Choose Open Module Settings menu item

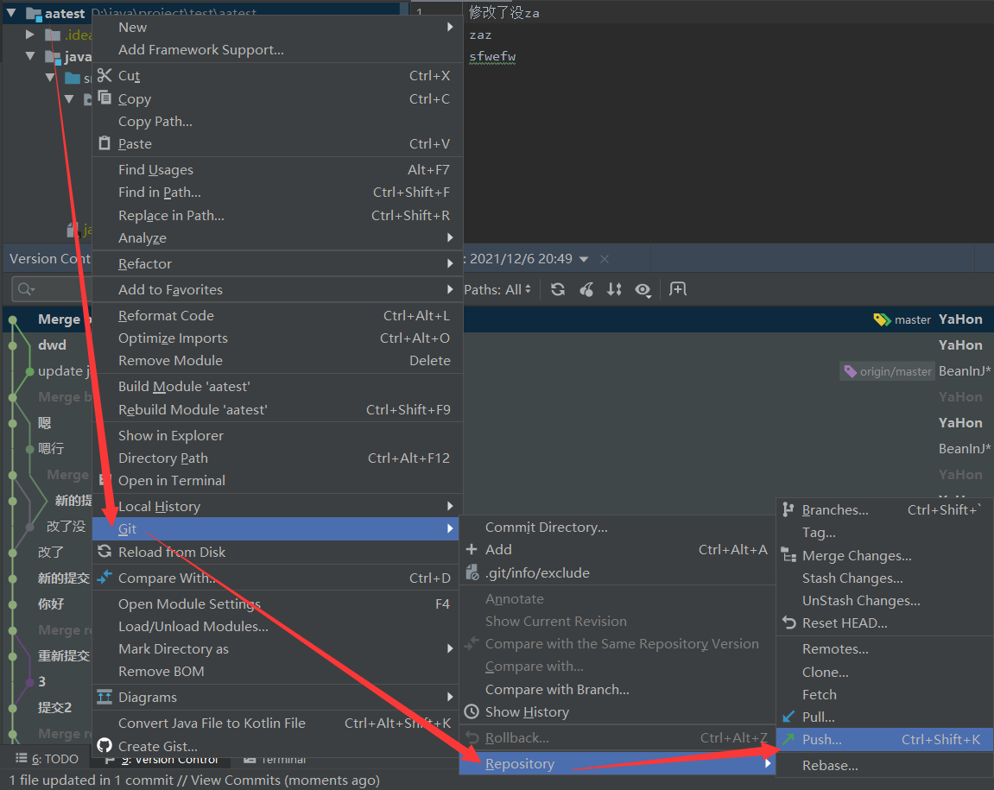275,604
